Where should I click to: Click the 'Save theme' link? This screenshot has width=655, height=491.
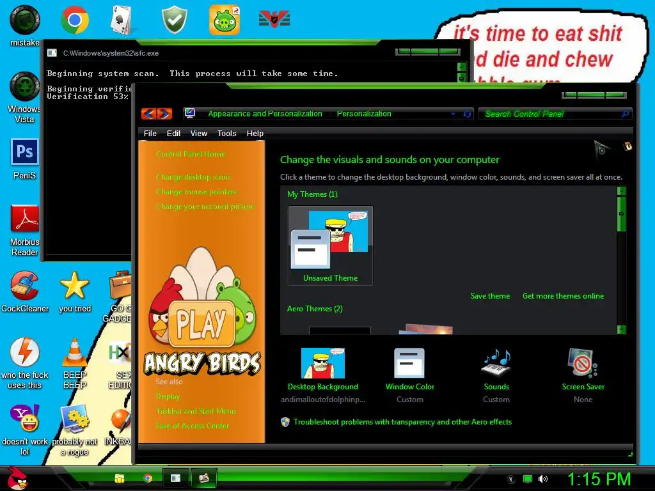490,296
